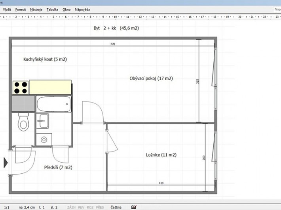Open the Vložit menu
Image resolution: width=281 pixels, height=210 pixels.
[7, 9]
